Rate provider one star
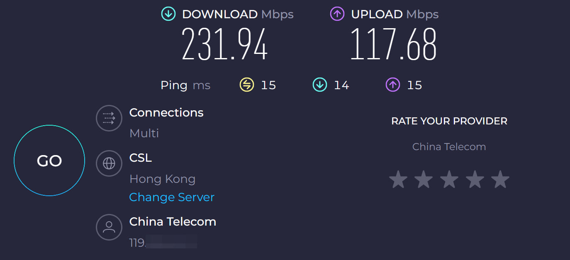Image resolution: width=570 pixels, height=260 pixels. pos(398,180)
